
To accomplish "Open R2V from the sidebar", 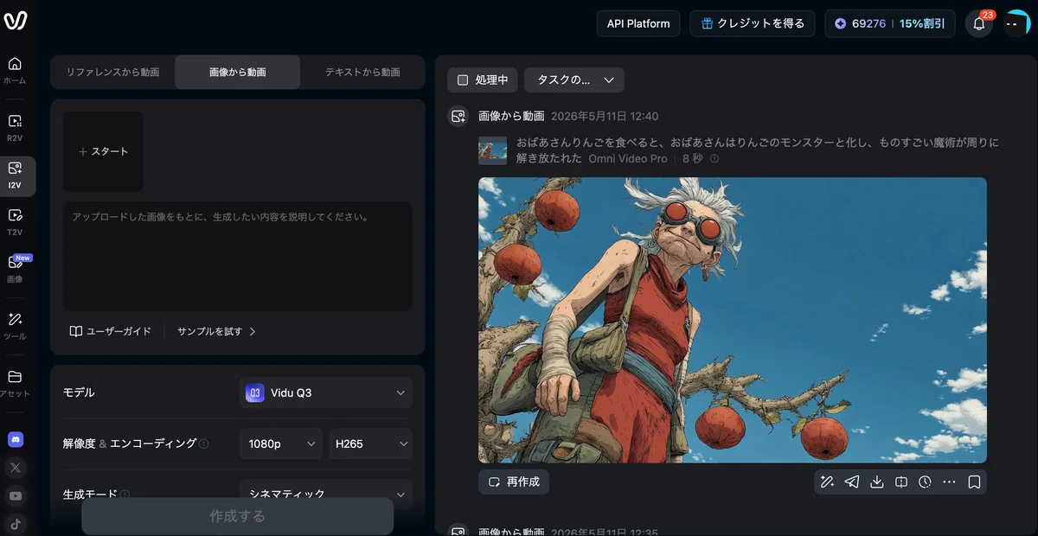I will pos(15,128).
